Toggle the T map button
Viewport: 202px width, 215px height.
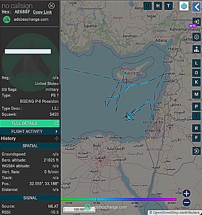(168, 6)
